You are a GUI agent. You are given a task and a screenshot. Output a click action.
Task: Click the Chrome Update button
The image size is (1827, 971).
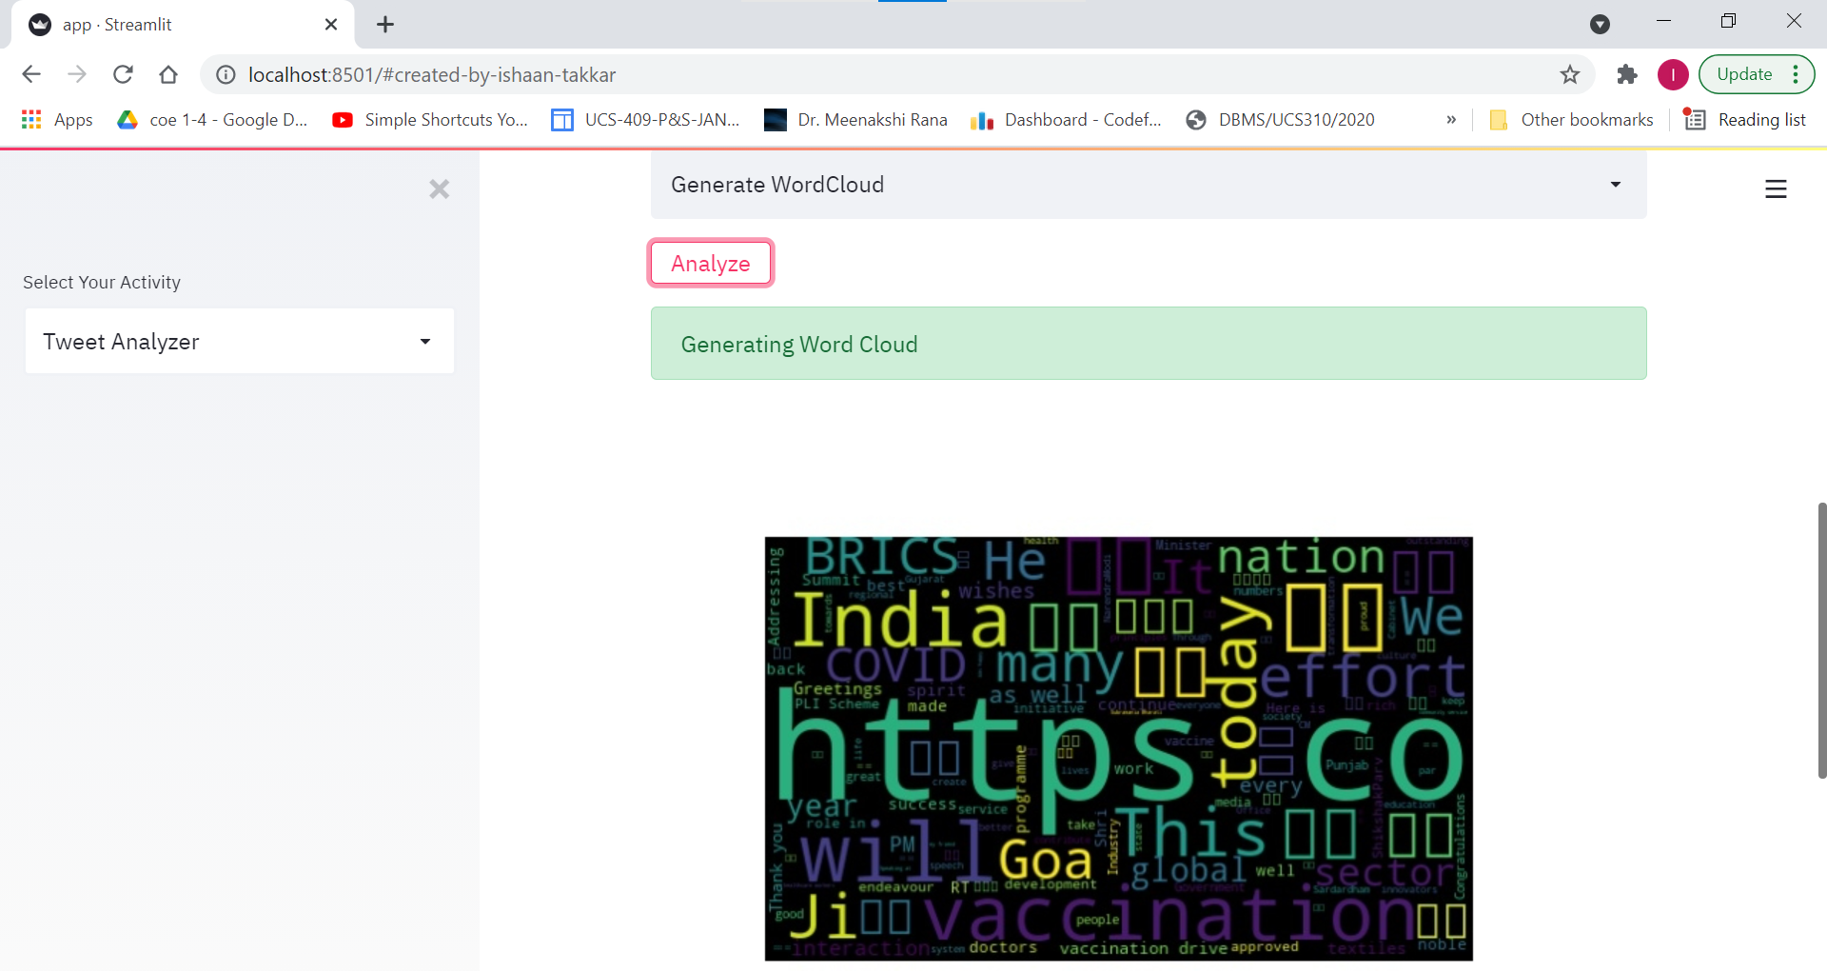(1744, 74)
